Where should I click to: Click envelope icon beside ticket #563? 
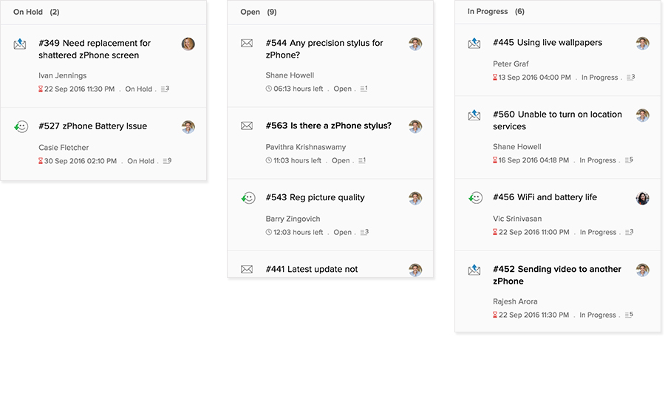point(247,126)
